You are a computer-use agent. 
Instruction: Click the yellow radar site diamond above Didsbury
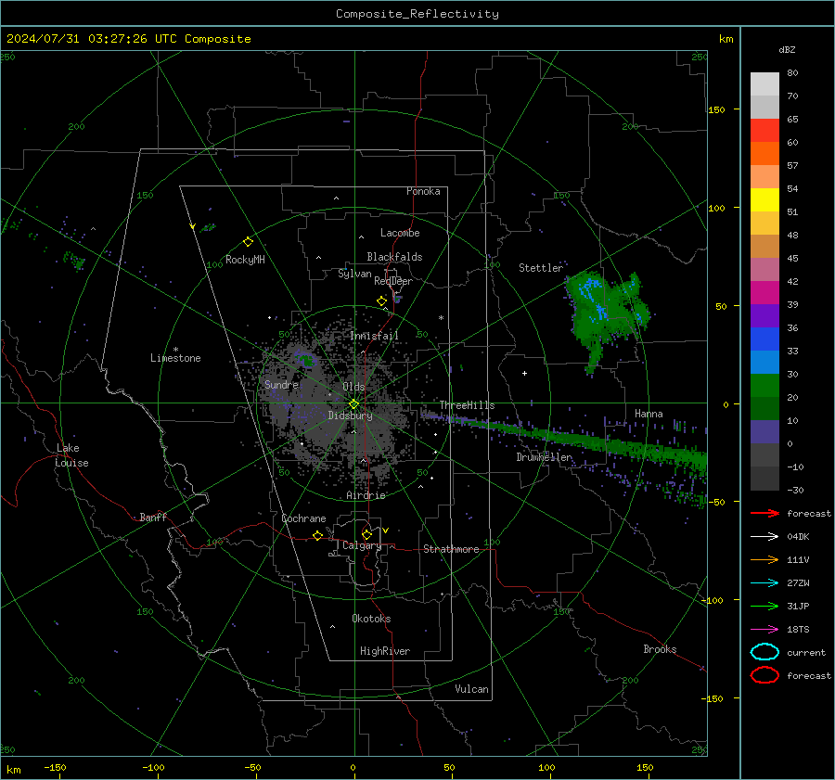[353, 404]
